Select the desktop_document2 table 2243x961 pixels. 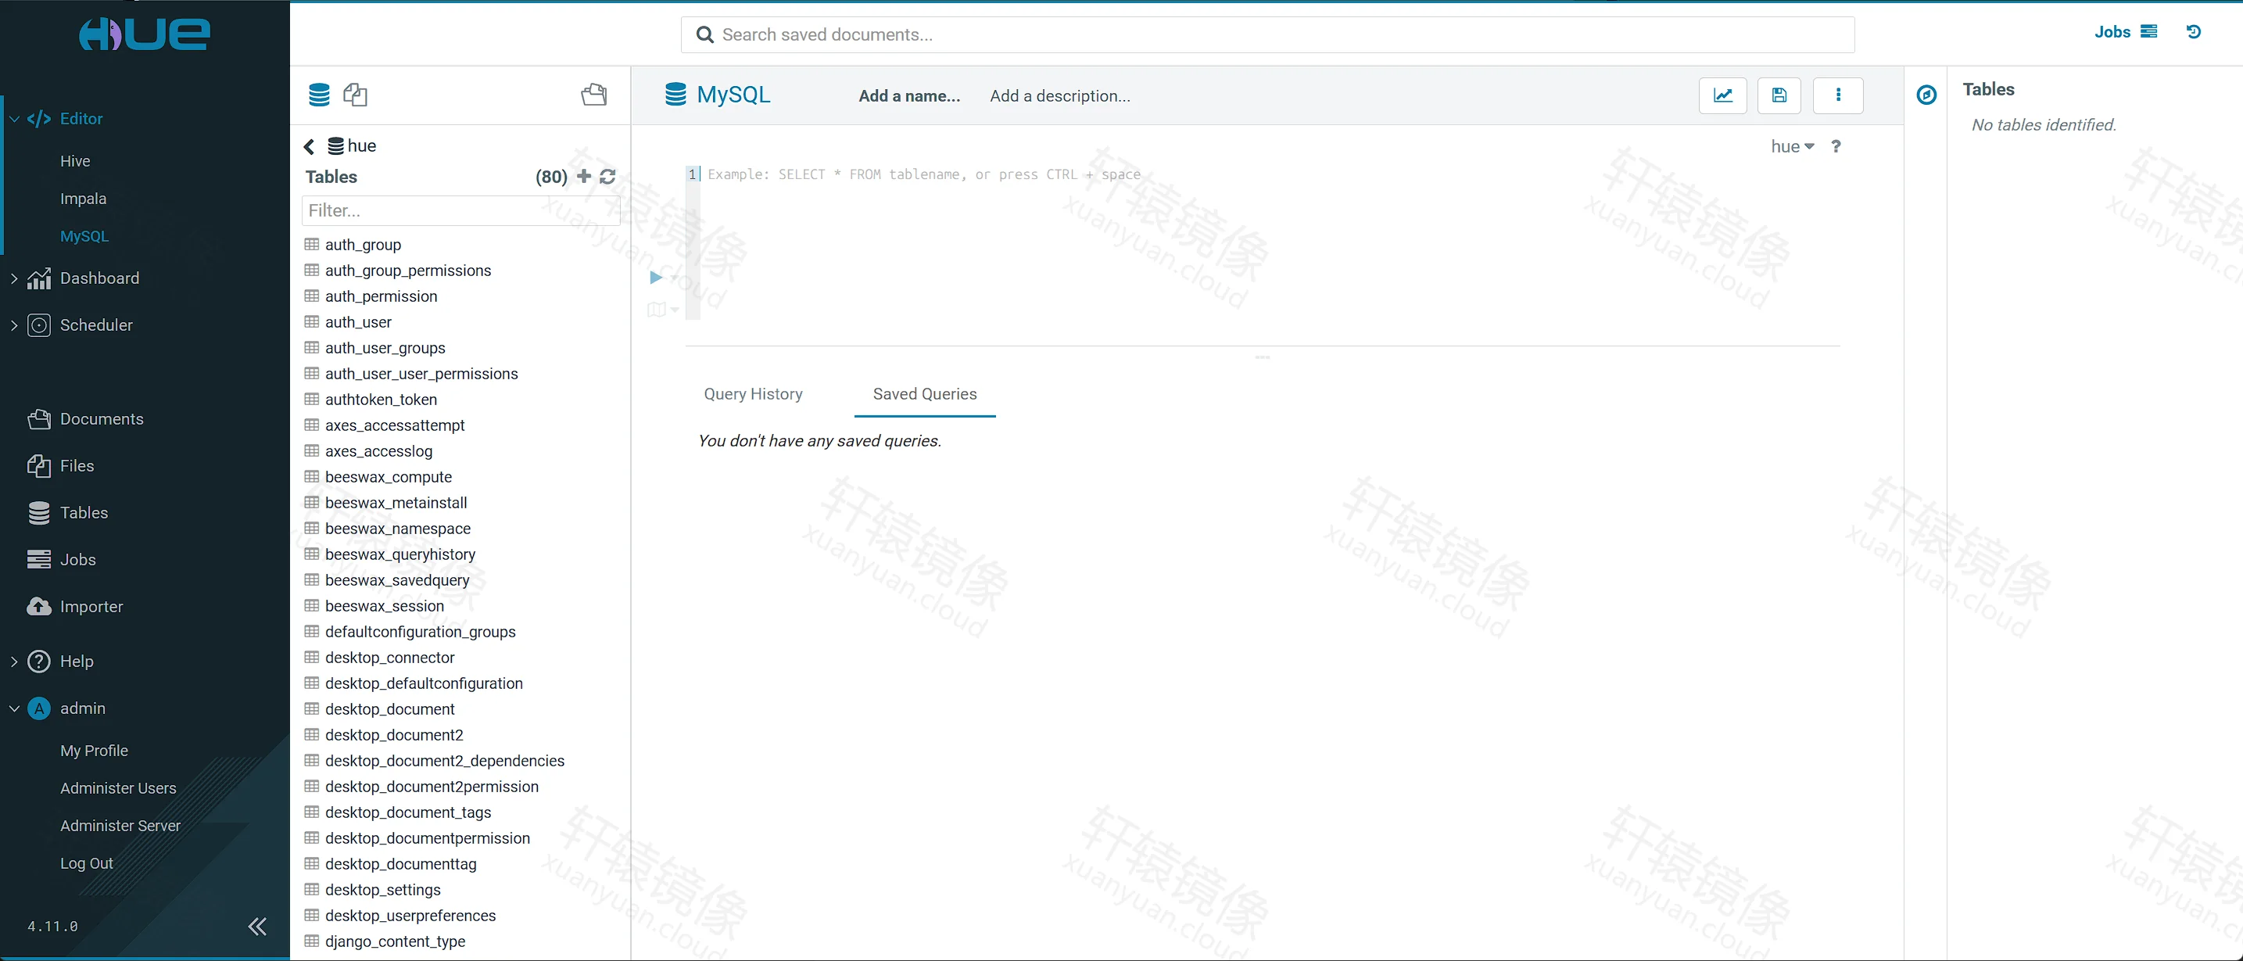coord(393,735)
